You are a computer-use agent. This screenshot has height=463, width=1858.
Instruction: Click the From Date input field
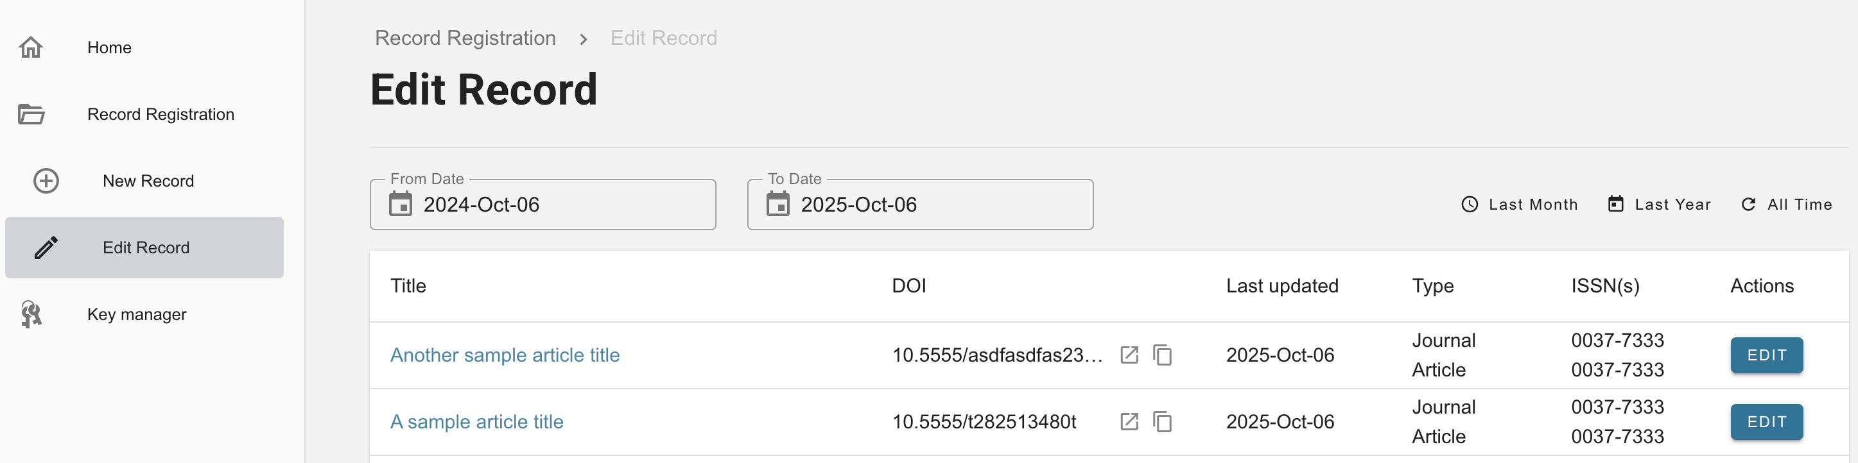click(543, 205)
